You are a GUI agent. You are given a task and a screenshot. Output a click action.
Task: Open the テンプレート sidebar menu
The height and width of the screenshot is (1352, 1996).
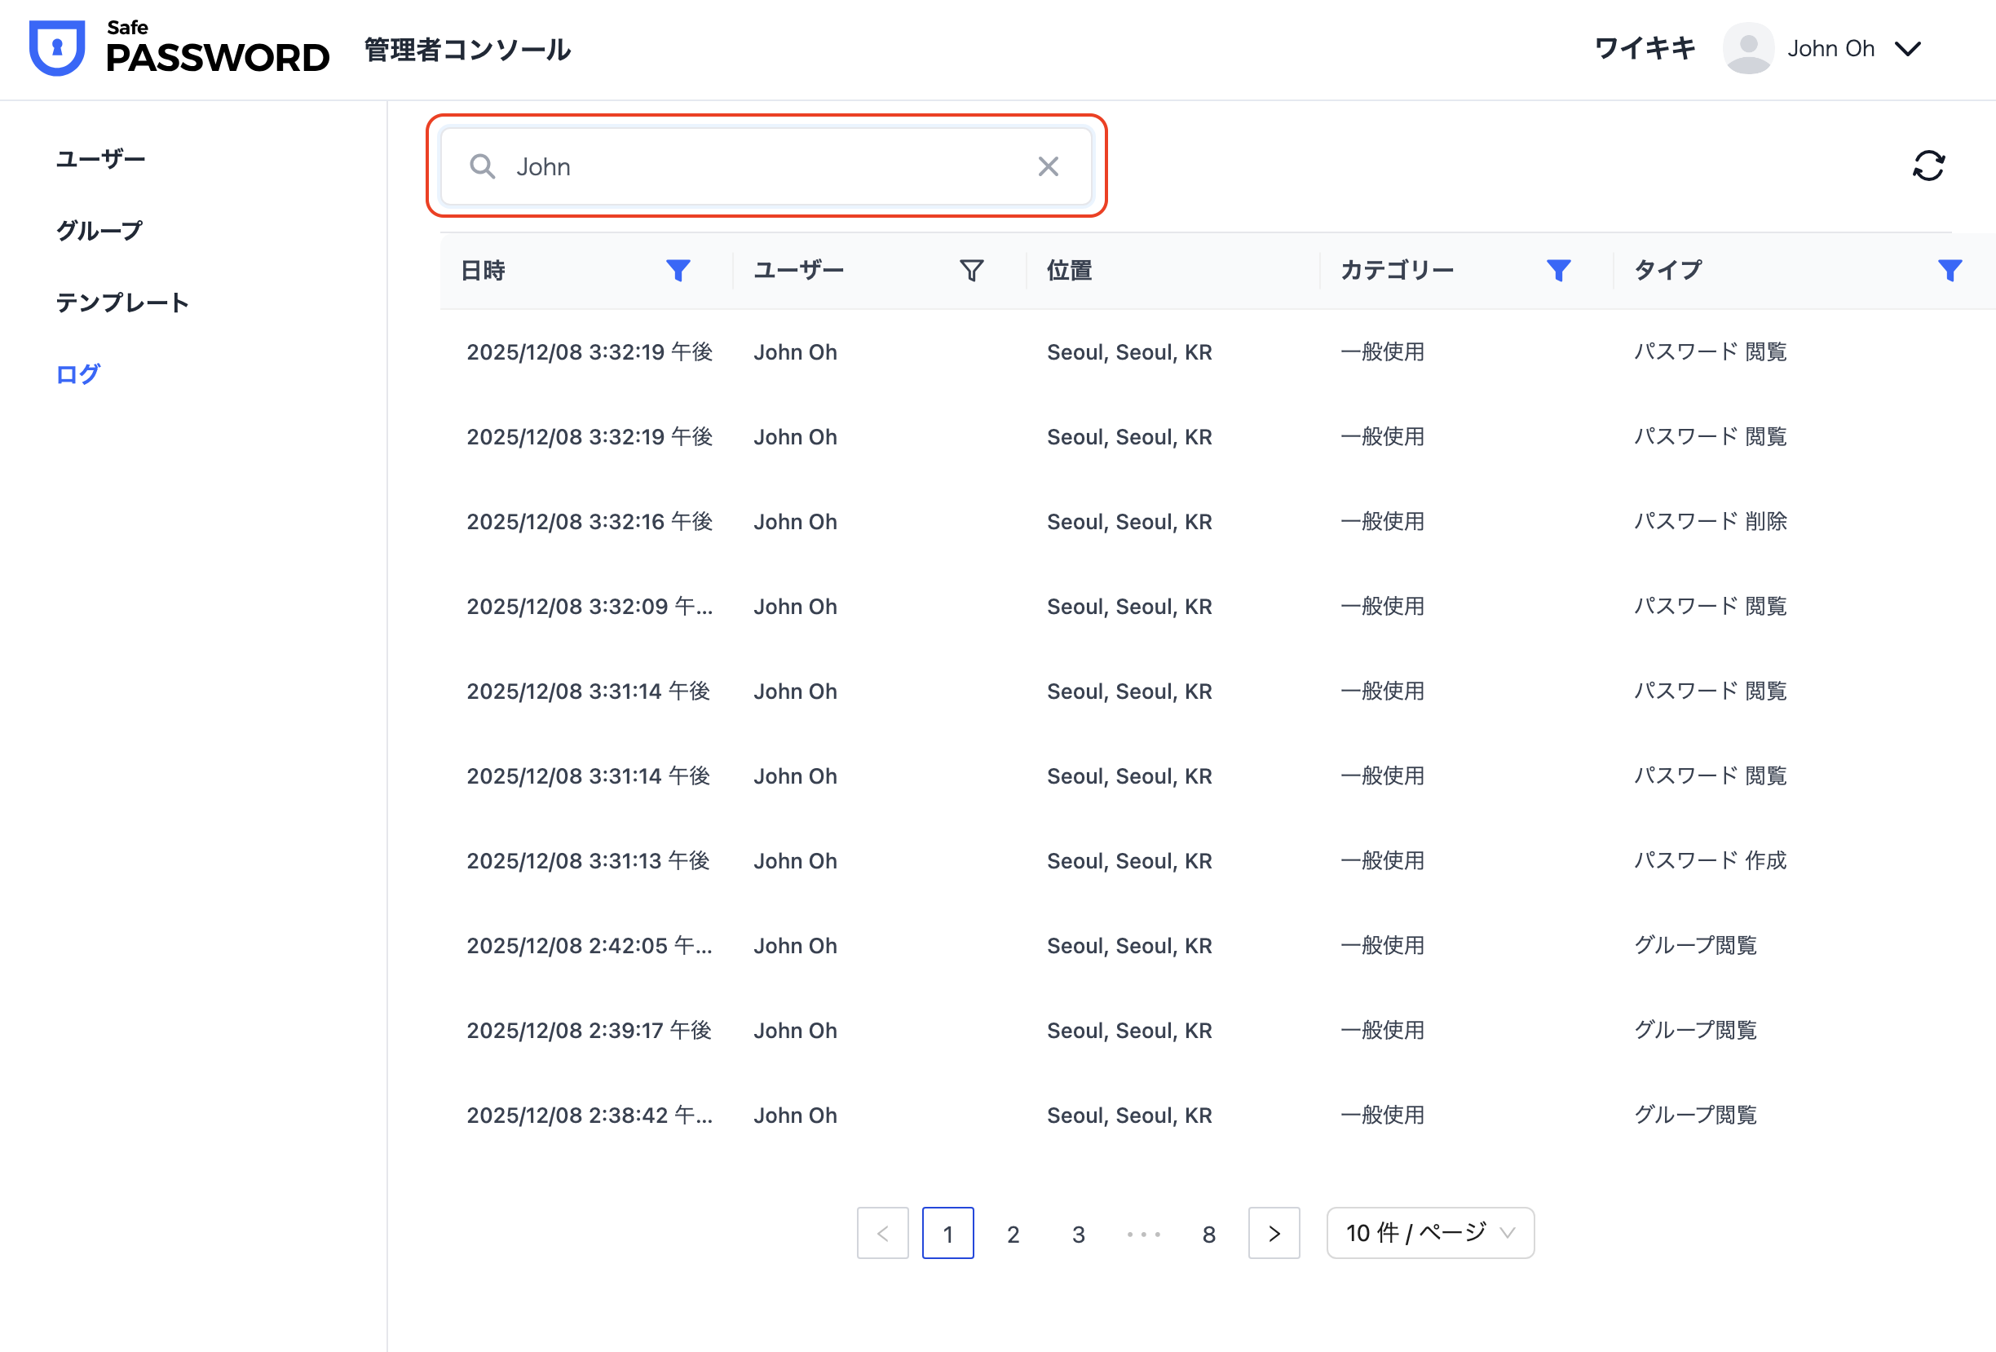pyautogui.click(x=122, y=303)
